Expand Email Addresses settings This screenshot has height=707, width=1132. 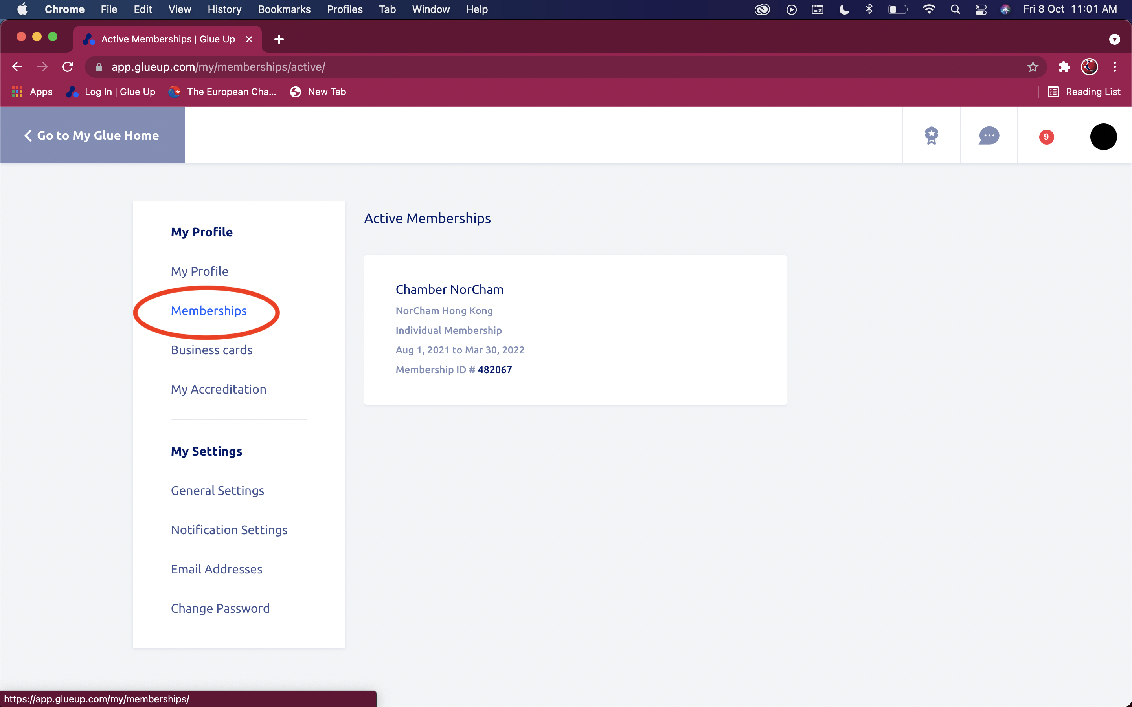pyautogui.click(x=216, y=568)
